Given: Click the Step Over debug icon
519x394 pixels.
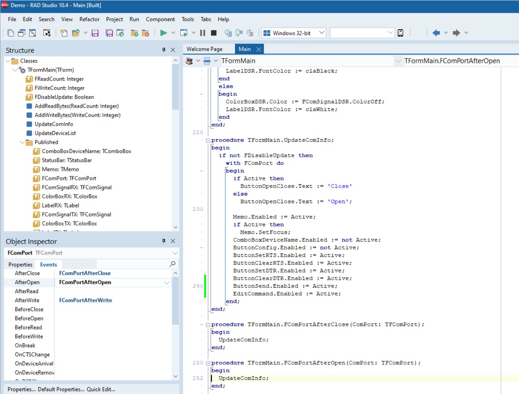Looking at the screenshot, I should coord(239,33).
